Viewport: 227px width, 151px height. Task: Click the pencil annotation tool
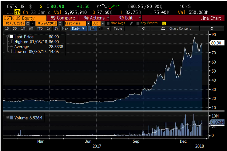[131, 23]
